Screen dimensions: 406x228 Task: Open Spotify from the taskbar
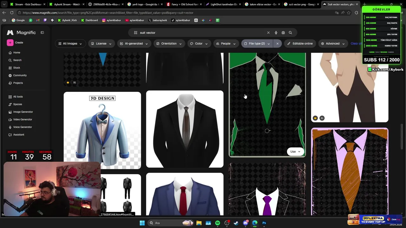coord(218,223)
